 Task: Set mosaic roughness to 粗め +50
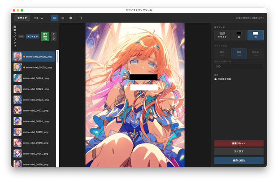pyautogui.click(x=222, y=53)
